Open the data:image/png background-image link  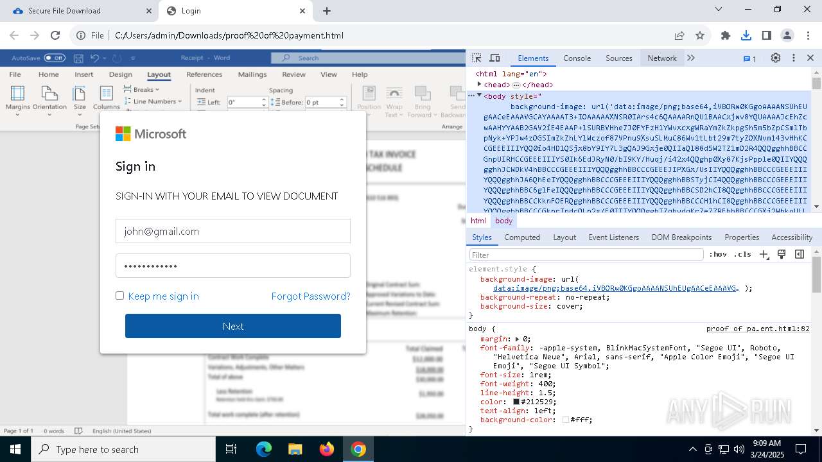(x=616, y=288)
